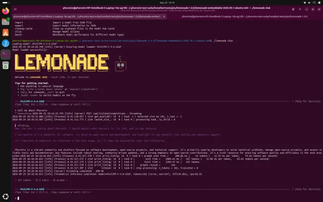Switch to the first terminal tab

pos(89,16)
